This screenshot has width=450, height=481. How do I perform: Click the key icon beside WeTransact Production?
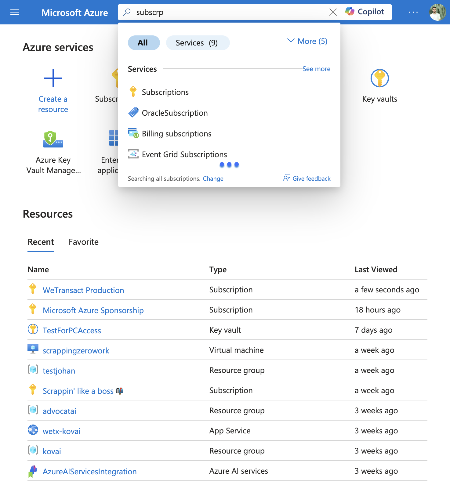point(33,289)
